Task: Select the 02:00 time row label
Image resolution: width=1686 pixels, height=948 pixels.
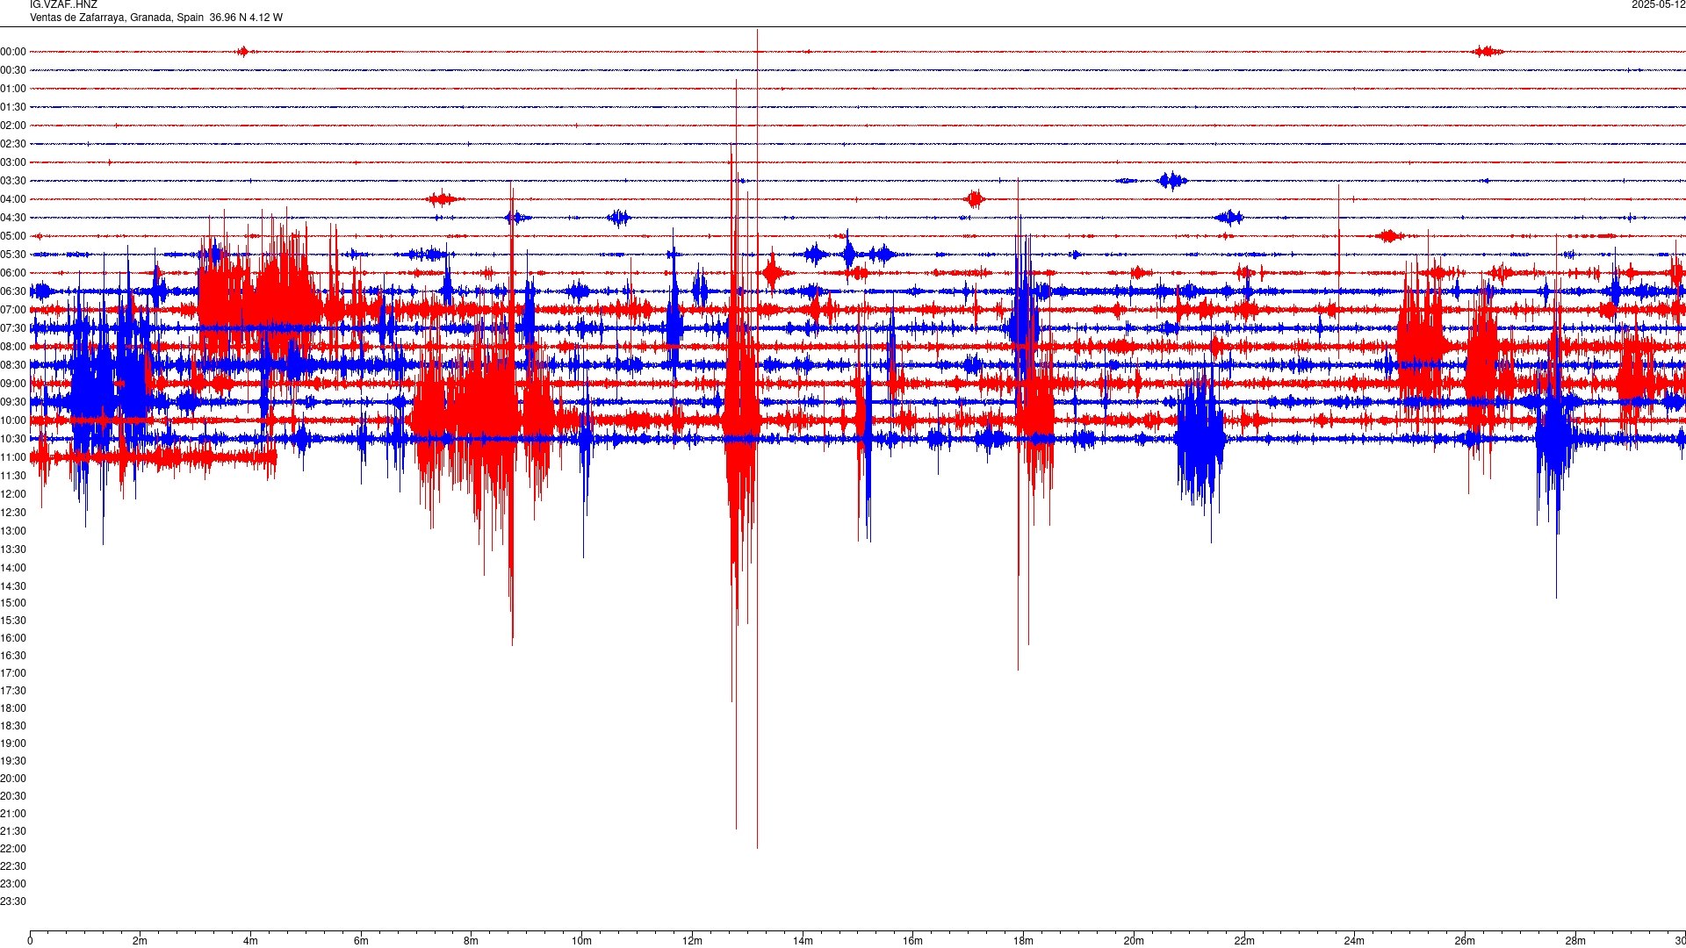Action: pos(13,126)
